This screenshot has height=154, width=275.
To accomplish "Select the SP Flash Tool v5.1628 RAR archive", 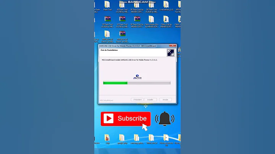I will [107, 22].
